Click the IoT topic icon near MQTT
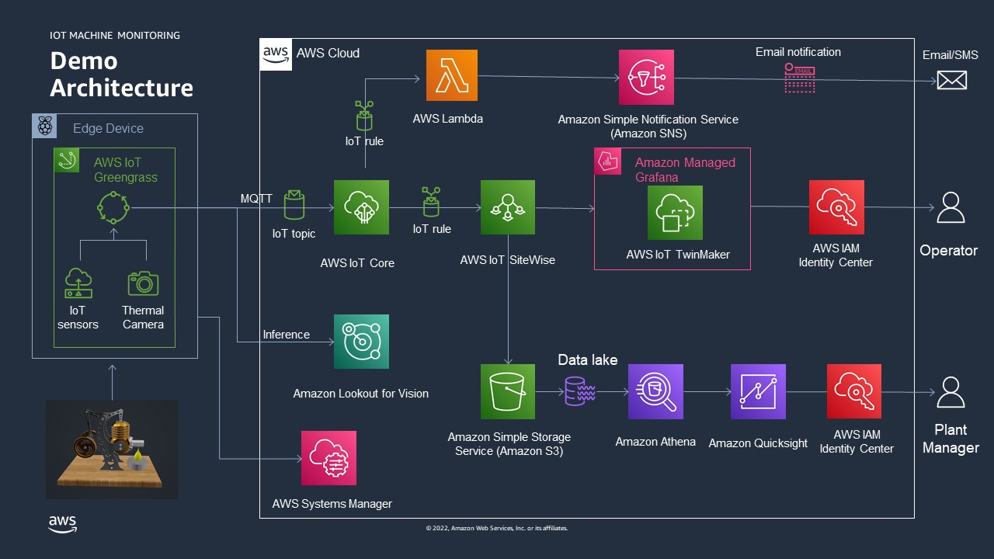Image resolution: width=994 pixels, height=559 pixels. click(294, 205)
